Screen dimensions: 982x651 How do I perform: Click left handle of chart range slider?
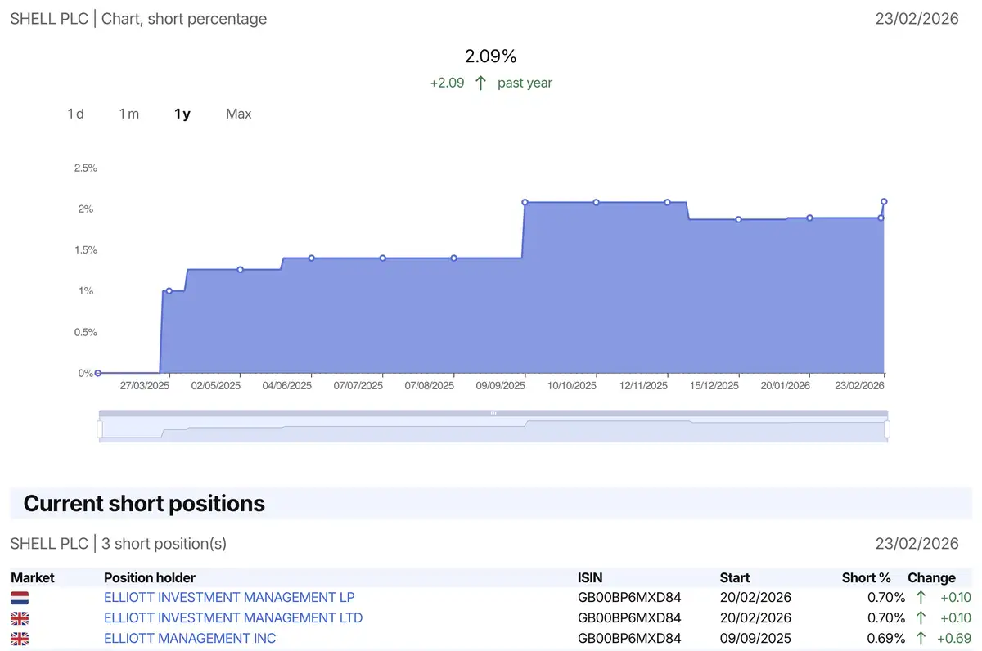[x=100, y=429]
